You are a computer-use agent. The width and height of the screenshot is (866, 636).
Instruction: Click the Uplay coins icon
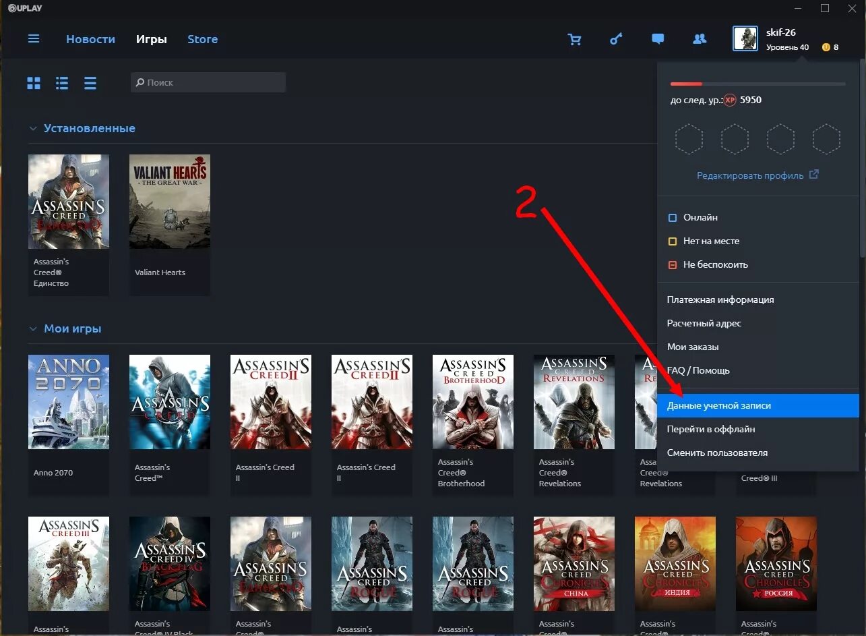pyautogui.click(x=826, y=47)
